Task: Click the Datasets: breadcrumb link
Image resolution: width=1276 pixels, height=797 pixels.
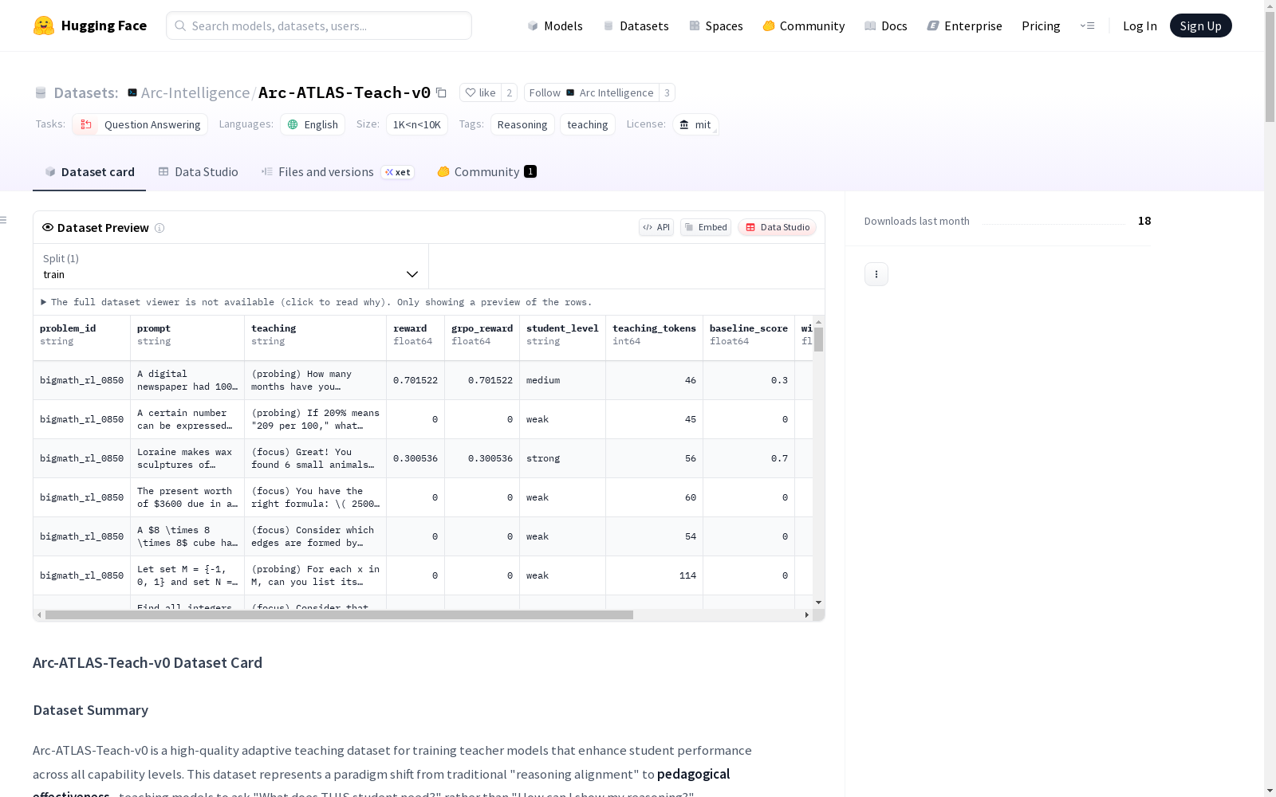Action: (x=86, y=92)
